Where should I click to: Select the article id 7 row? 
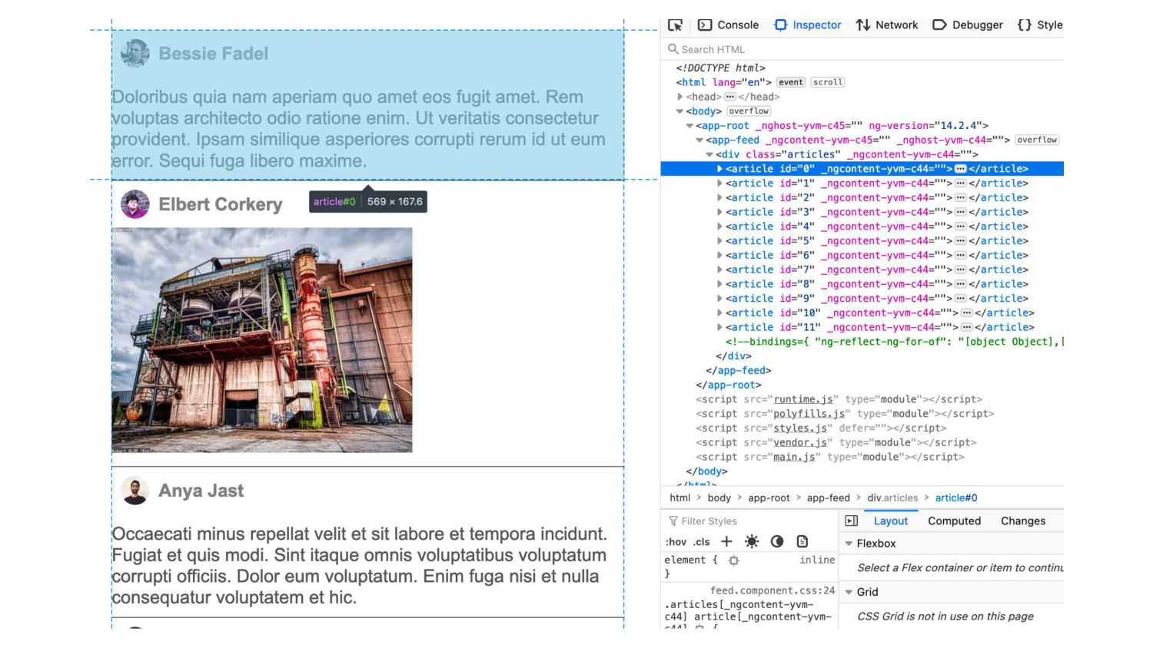click(x=862, y=270)
